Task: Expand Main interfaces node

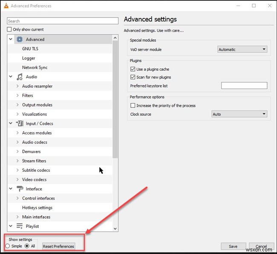Action: (17, 217)
